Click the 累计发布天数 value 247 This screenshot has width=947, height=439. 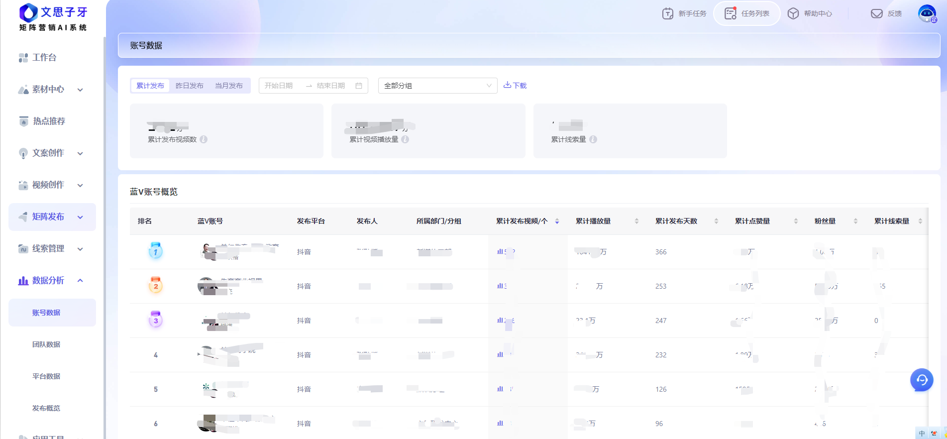(661, 321)
